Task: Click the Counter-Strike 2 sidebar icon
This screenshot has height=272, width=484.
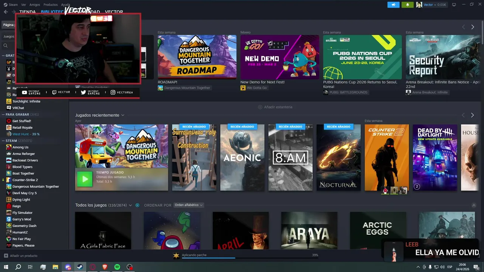Action: 9,180
